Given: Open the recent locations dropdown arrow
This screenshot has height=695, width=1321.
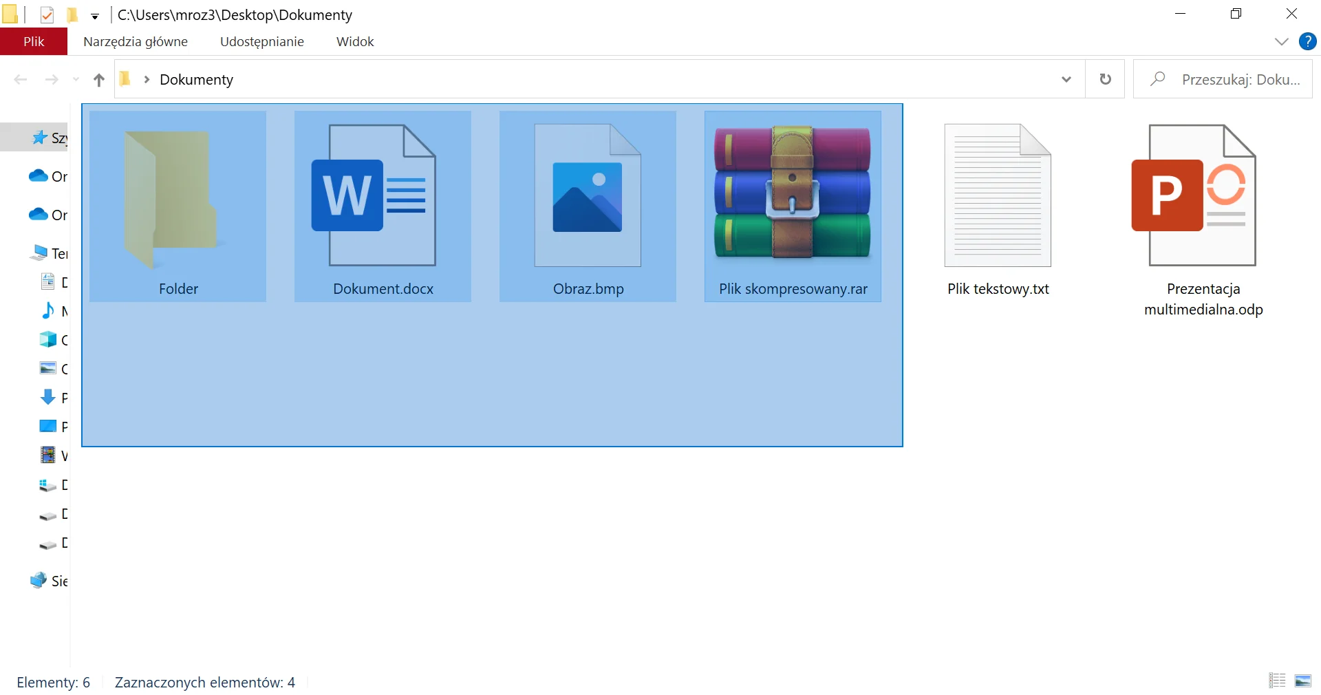Looking at the screenshot, I should [76, 80].
